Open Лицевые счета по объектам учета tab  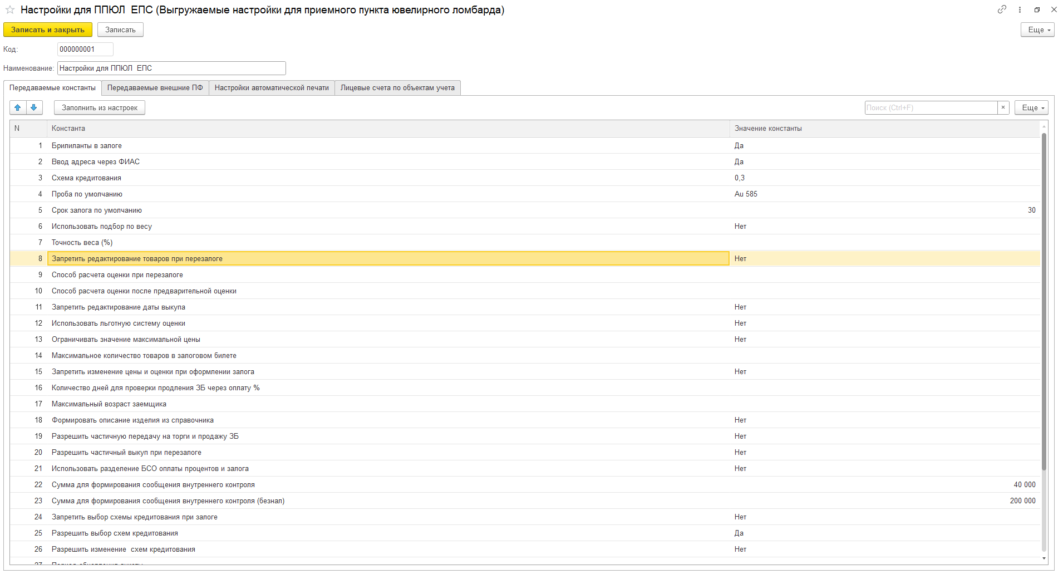(x=397, y=88)
